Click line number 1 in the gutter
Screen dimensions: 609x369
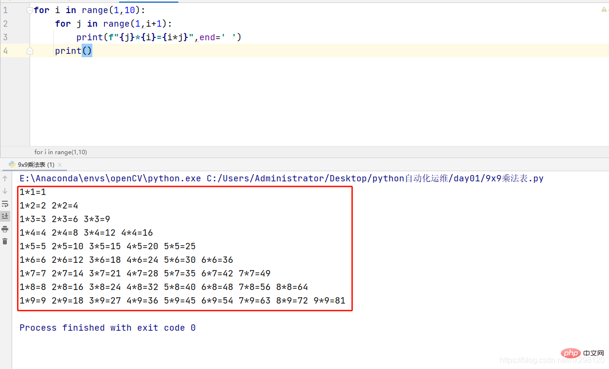click(5, 10)
